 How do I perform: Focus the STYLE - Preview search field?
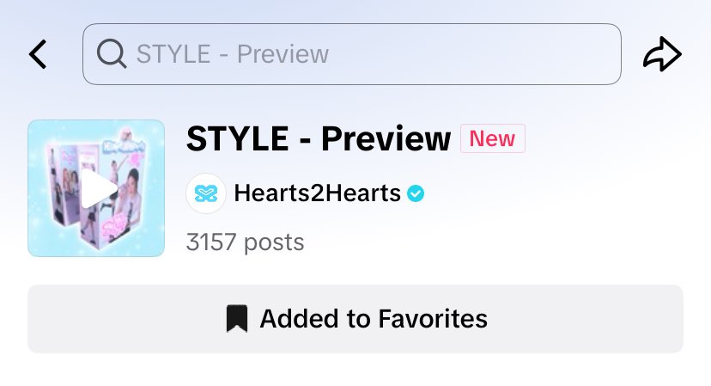click(352, 54)
